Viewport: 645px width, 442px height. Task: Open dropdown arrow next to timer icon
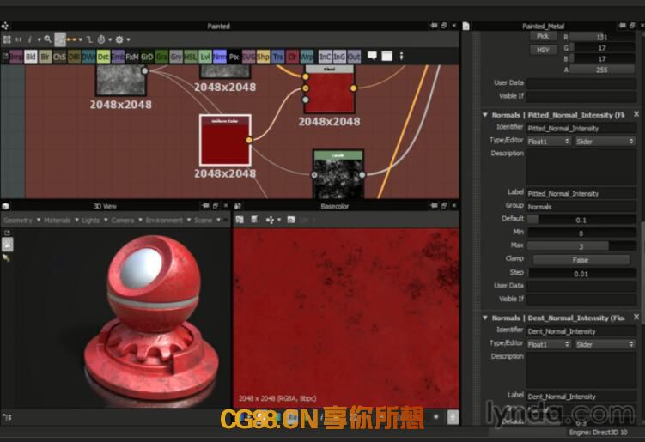(110, 39)
